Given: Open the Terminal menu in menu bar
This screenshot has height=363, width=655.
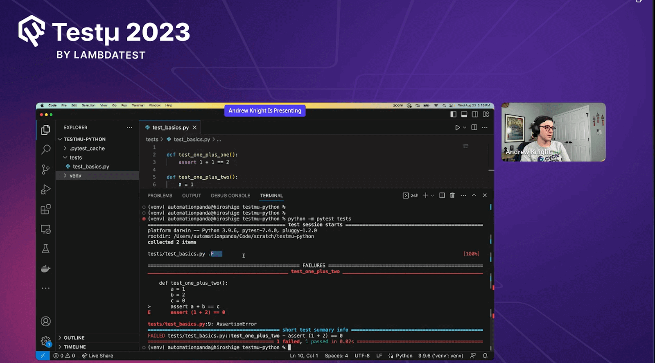Looking at the screenshot, I should coord(138,105).
